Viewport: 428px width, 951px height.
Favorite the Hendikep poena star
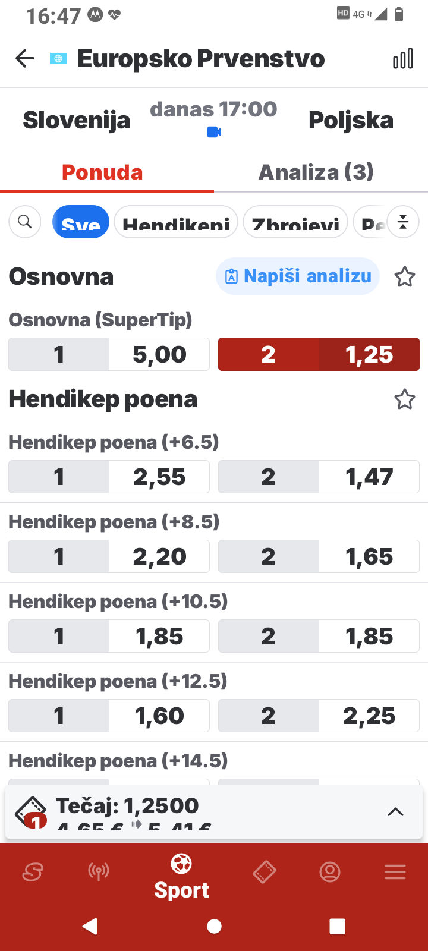(x=405, y=399)
